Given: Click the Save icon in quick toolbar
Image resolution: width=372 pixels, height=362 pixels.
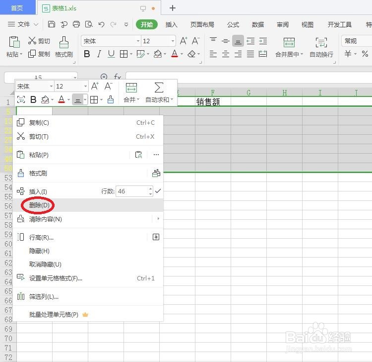Looking at the screenshot, I should coord(52,24).
